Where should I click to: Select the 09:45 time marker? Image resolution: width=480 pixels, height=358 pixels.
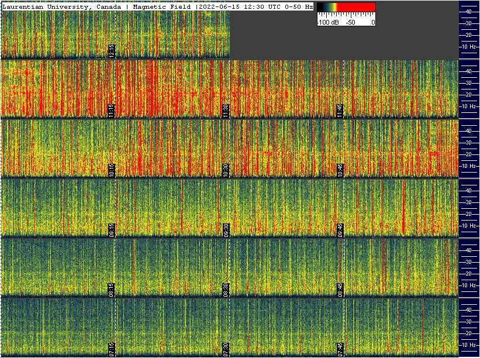pyautogui.click(x=340, y=230)
